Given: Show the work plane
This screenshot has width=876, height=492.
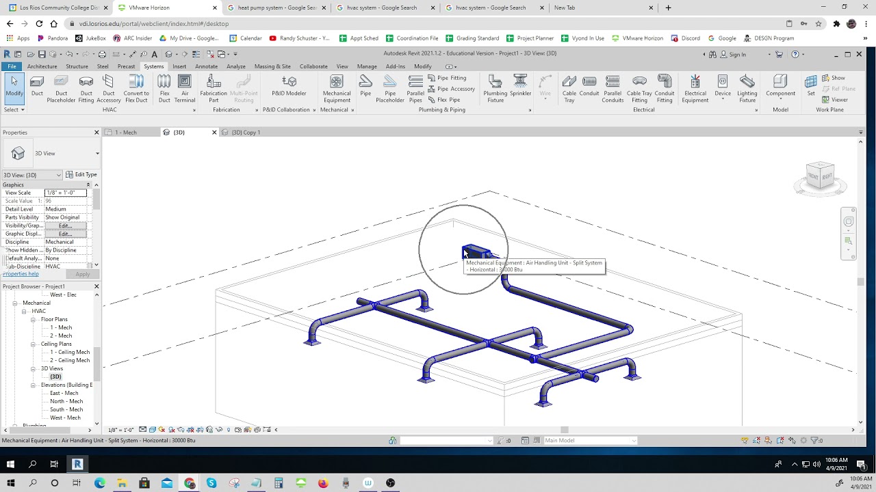Looking at the screenshot, I should pyautogui.click(x=834, y=78).
